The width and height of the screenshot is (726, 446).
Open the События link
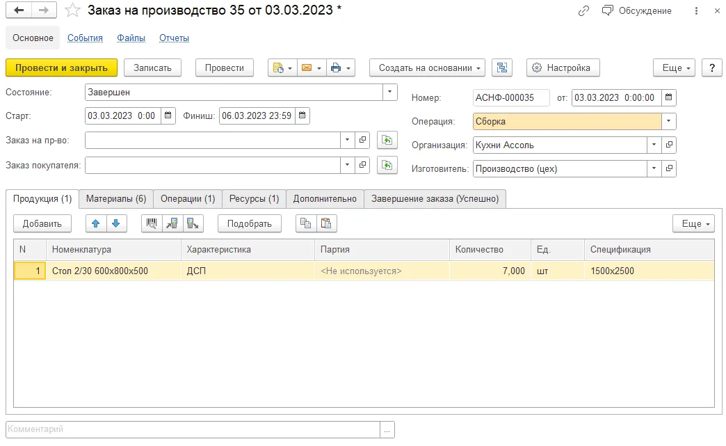point(86,38)
